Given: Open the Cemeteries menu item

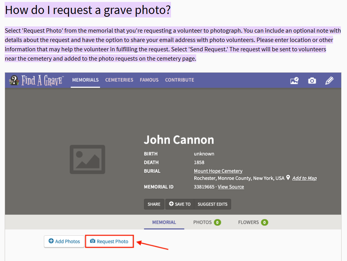Looking at the screenshot, I should pyautogui.click(x=119, y=80).
